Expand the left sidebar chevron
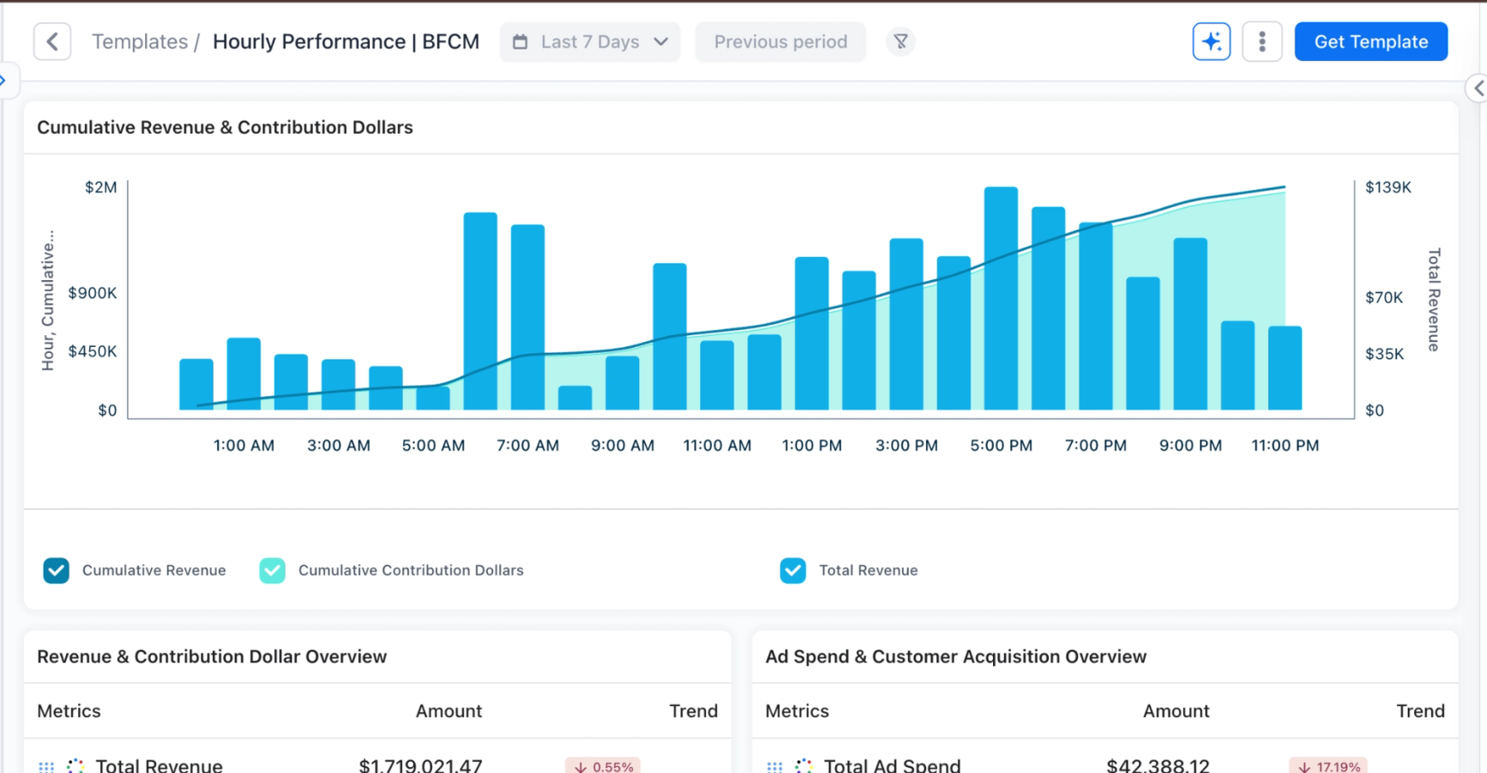Image resolution: width=1487 pixels, height=773 pixels. coord(4,81)
